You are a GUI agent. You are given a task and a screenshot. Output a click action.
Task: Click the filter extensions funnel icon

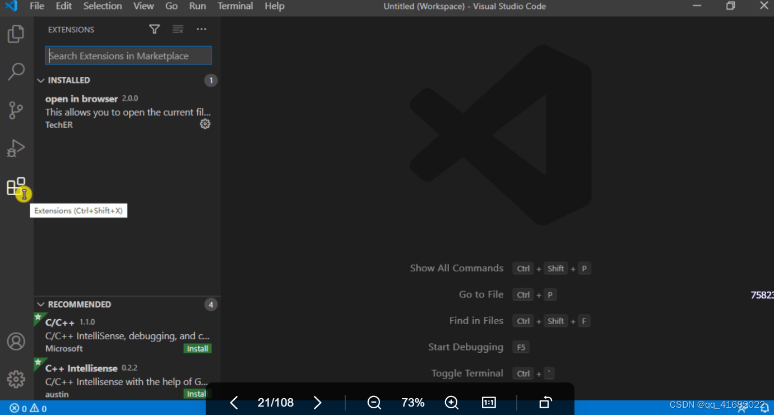155,29
